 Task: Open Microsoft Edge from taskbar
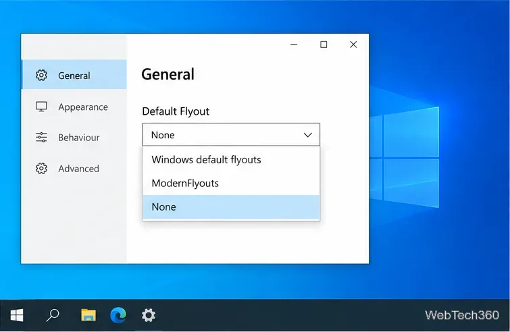tap(118, 315)
